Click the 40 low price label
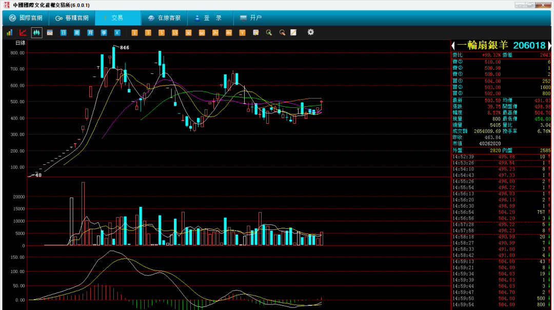The width and height of the screenshot is (554, 310). tap(38, 175)
